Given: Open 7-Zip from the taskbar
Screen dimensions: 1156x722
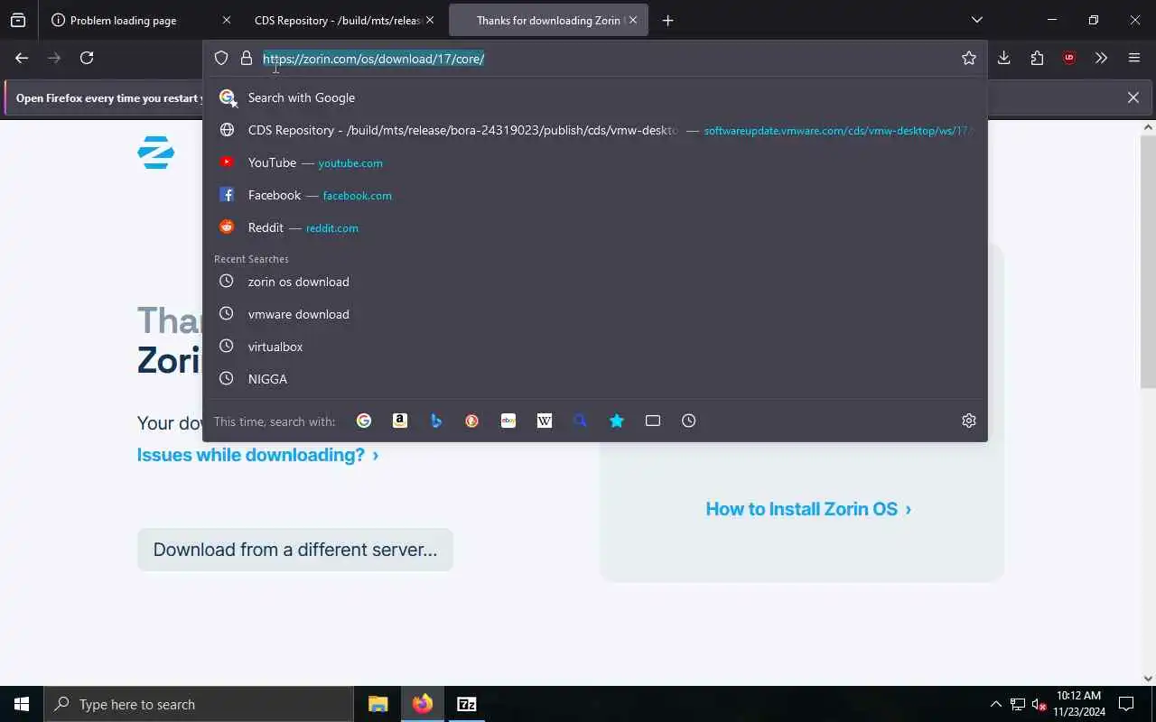Looking at the screenshot, I should 467,704.
